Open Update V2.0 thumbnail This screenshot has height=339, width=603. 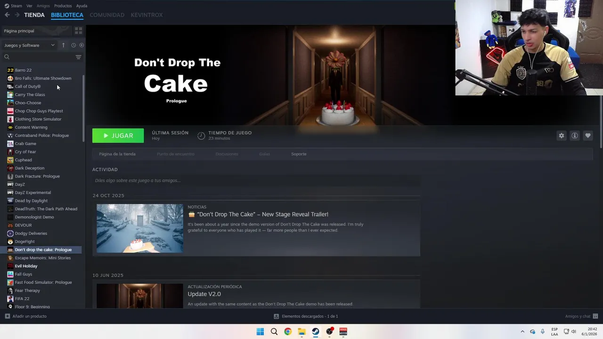tap(140, 296)
